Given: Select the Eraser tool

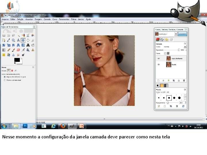Looking at the screenshot, I should 18,50.
